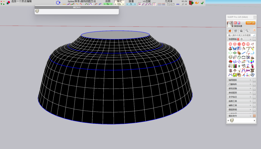
Task: Pop out the 文字标注 section
Action: [254, 97]
